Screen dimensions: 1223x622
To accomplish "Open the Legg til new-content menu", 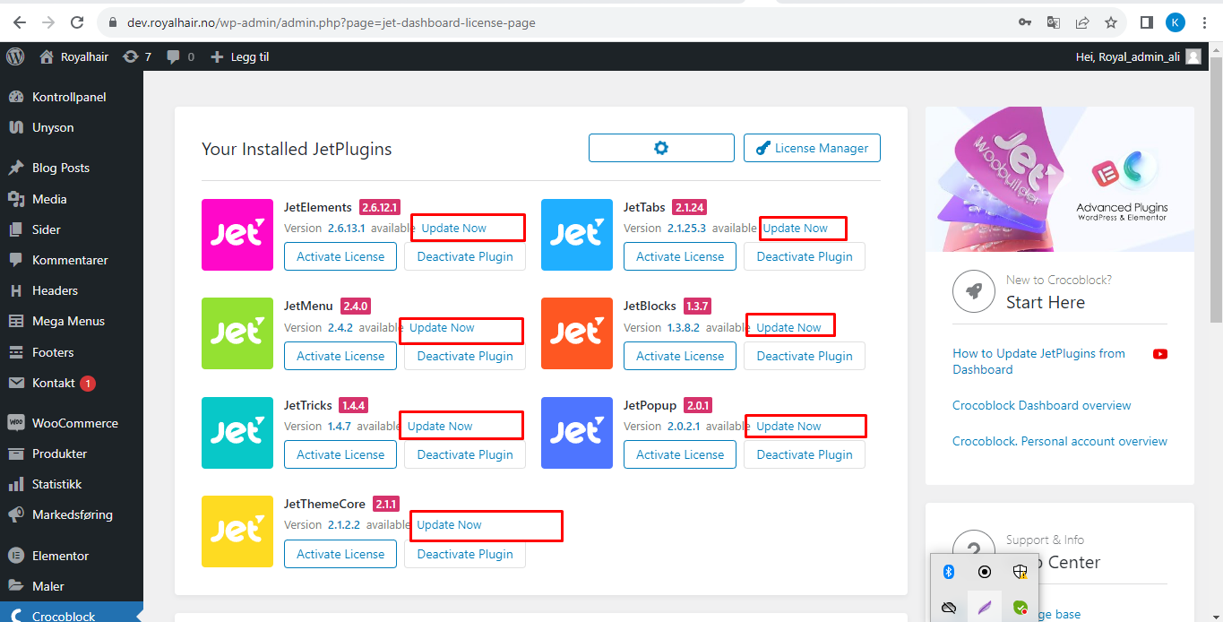I will (239, 56).
